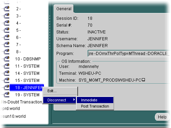
Task: Click the Terminal value WSHEU-PC
Action: tap(90, 73)
